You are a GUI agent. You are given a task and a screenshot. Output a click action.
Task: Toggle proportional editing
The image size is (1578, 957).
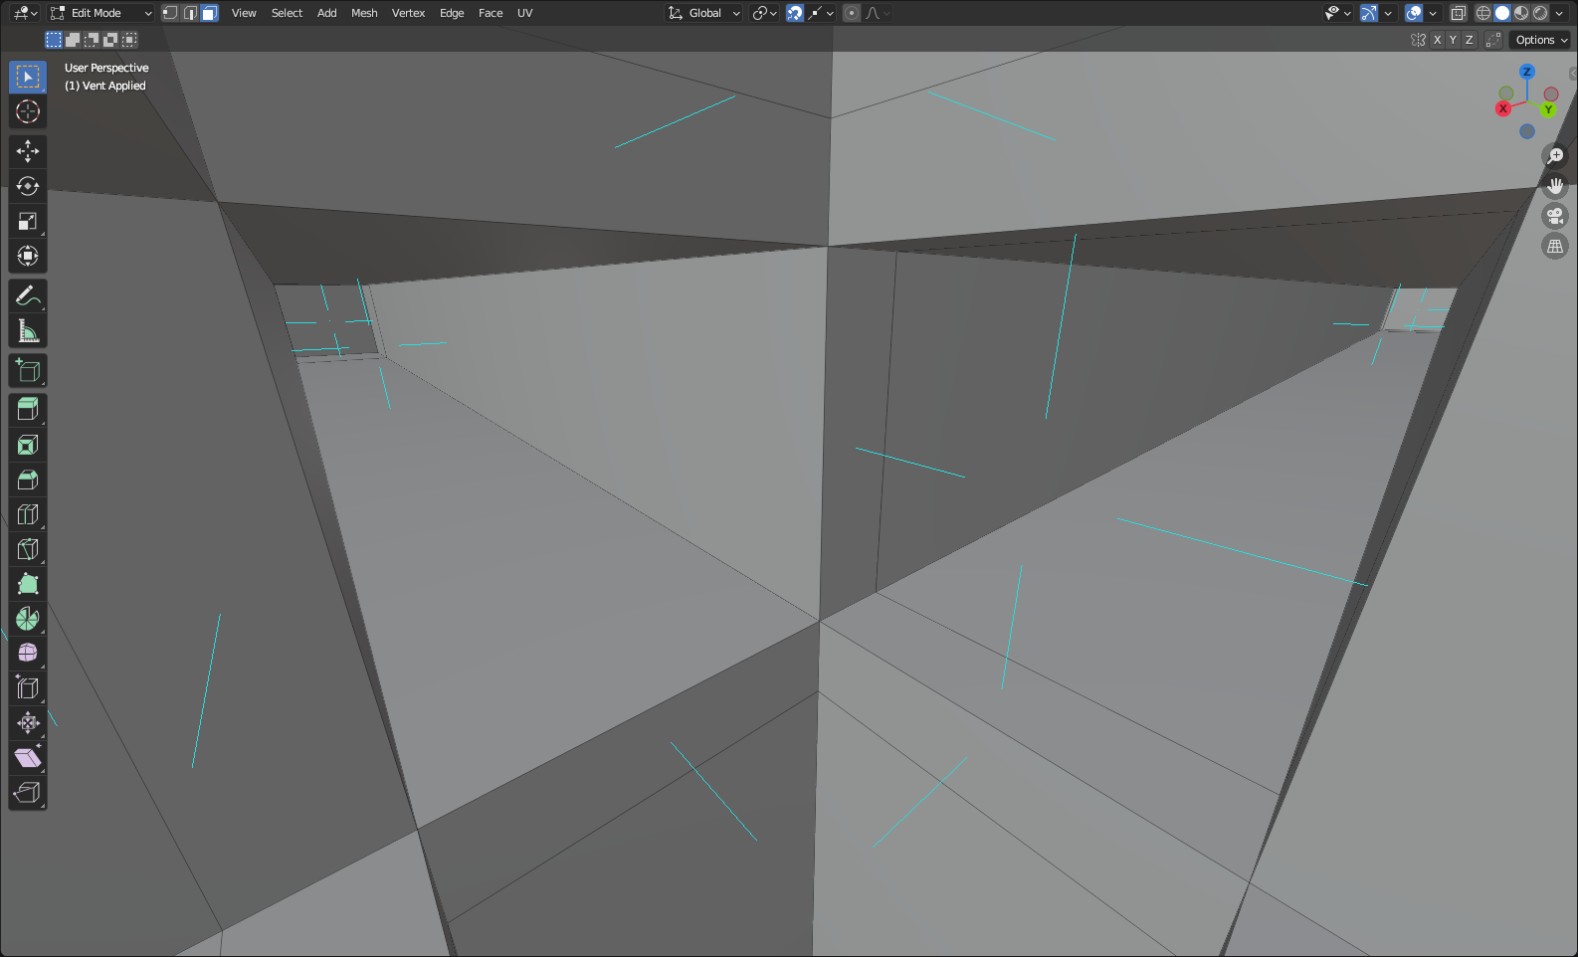click(852, 13)
